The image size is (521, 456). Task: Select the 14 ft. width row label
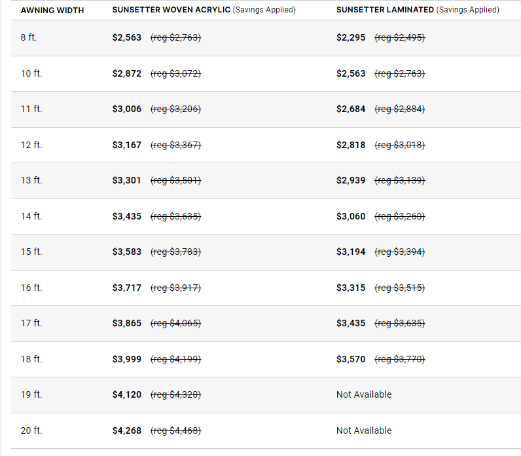point(31,216)
